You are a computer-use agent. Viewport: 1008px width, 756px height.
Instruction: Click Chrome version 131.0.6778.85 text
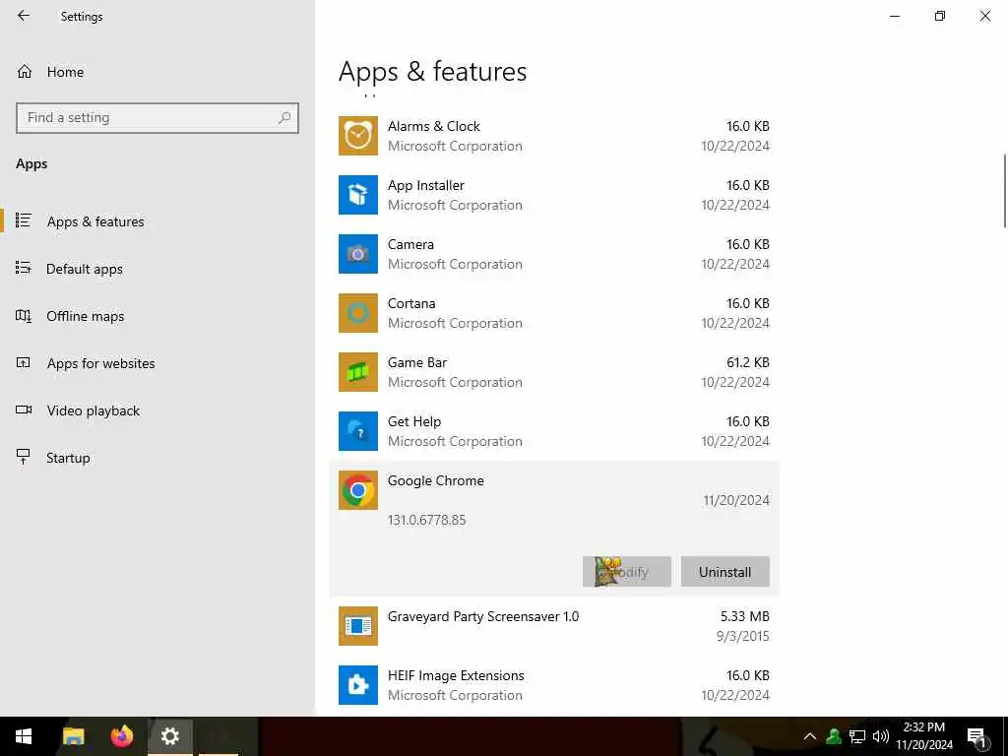[427, 520]
